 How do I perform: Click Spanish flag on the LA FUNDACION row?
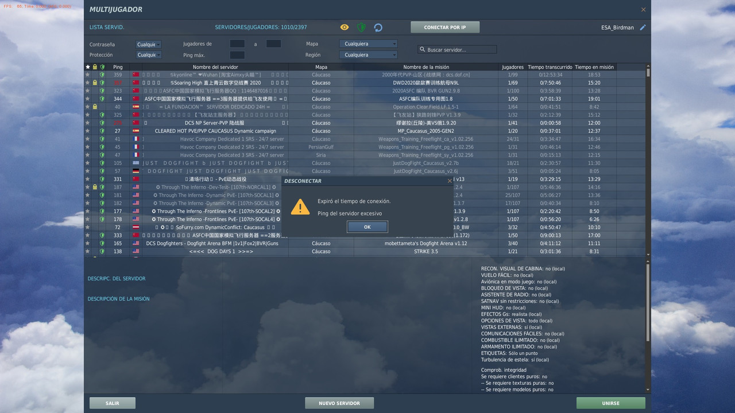pos(136,107)
